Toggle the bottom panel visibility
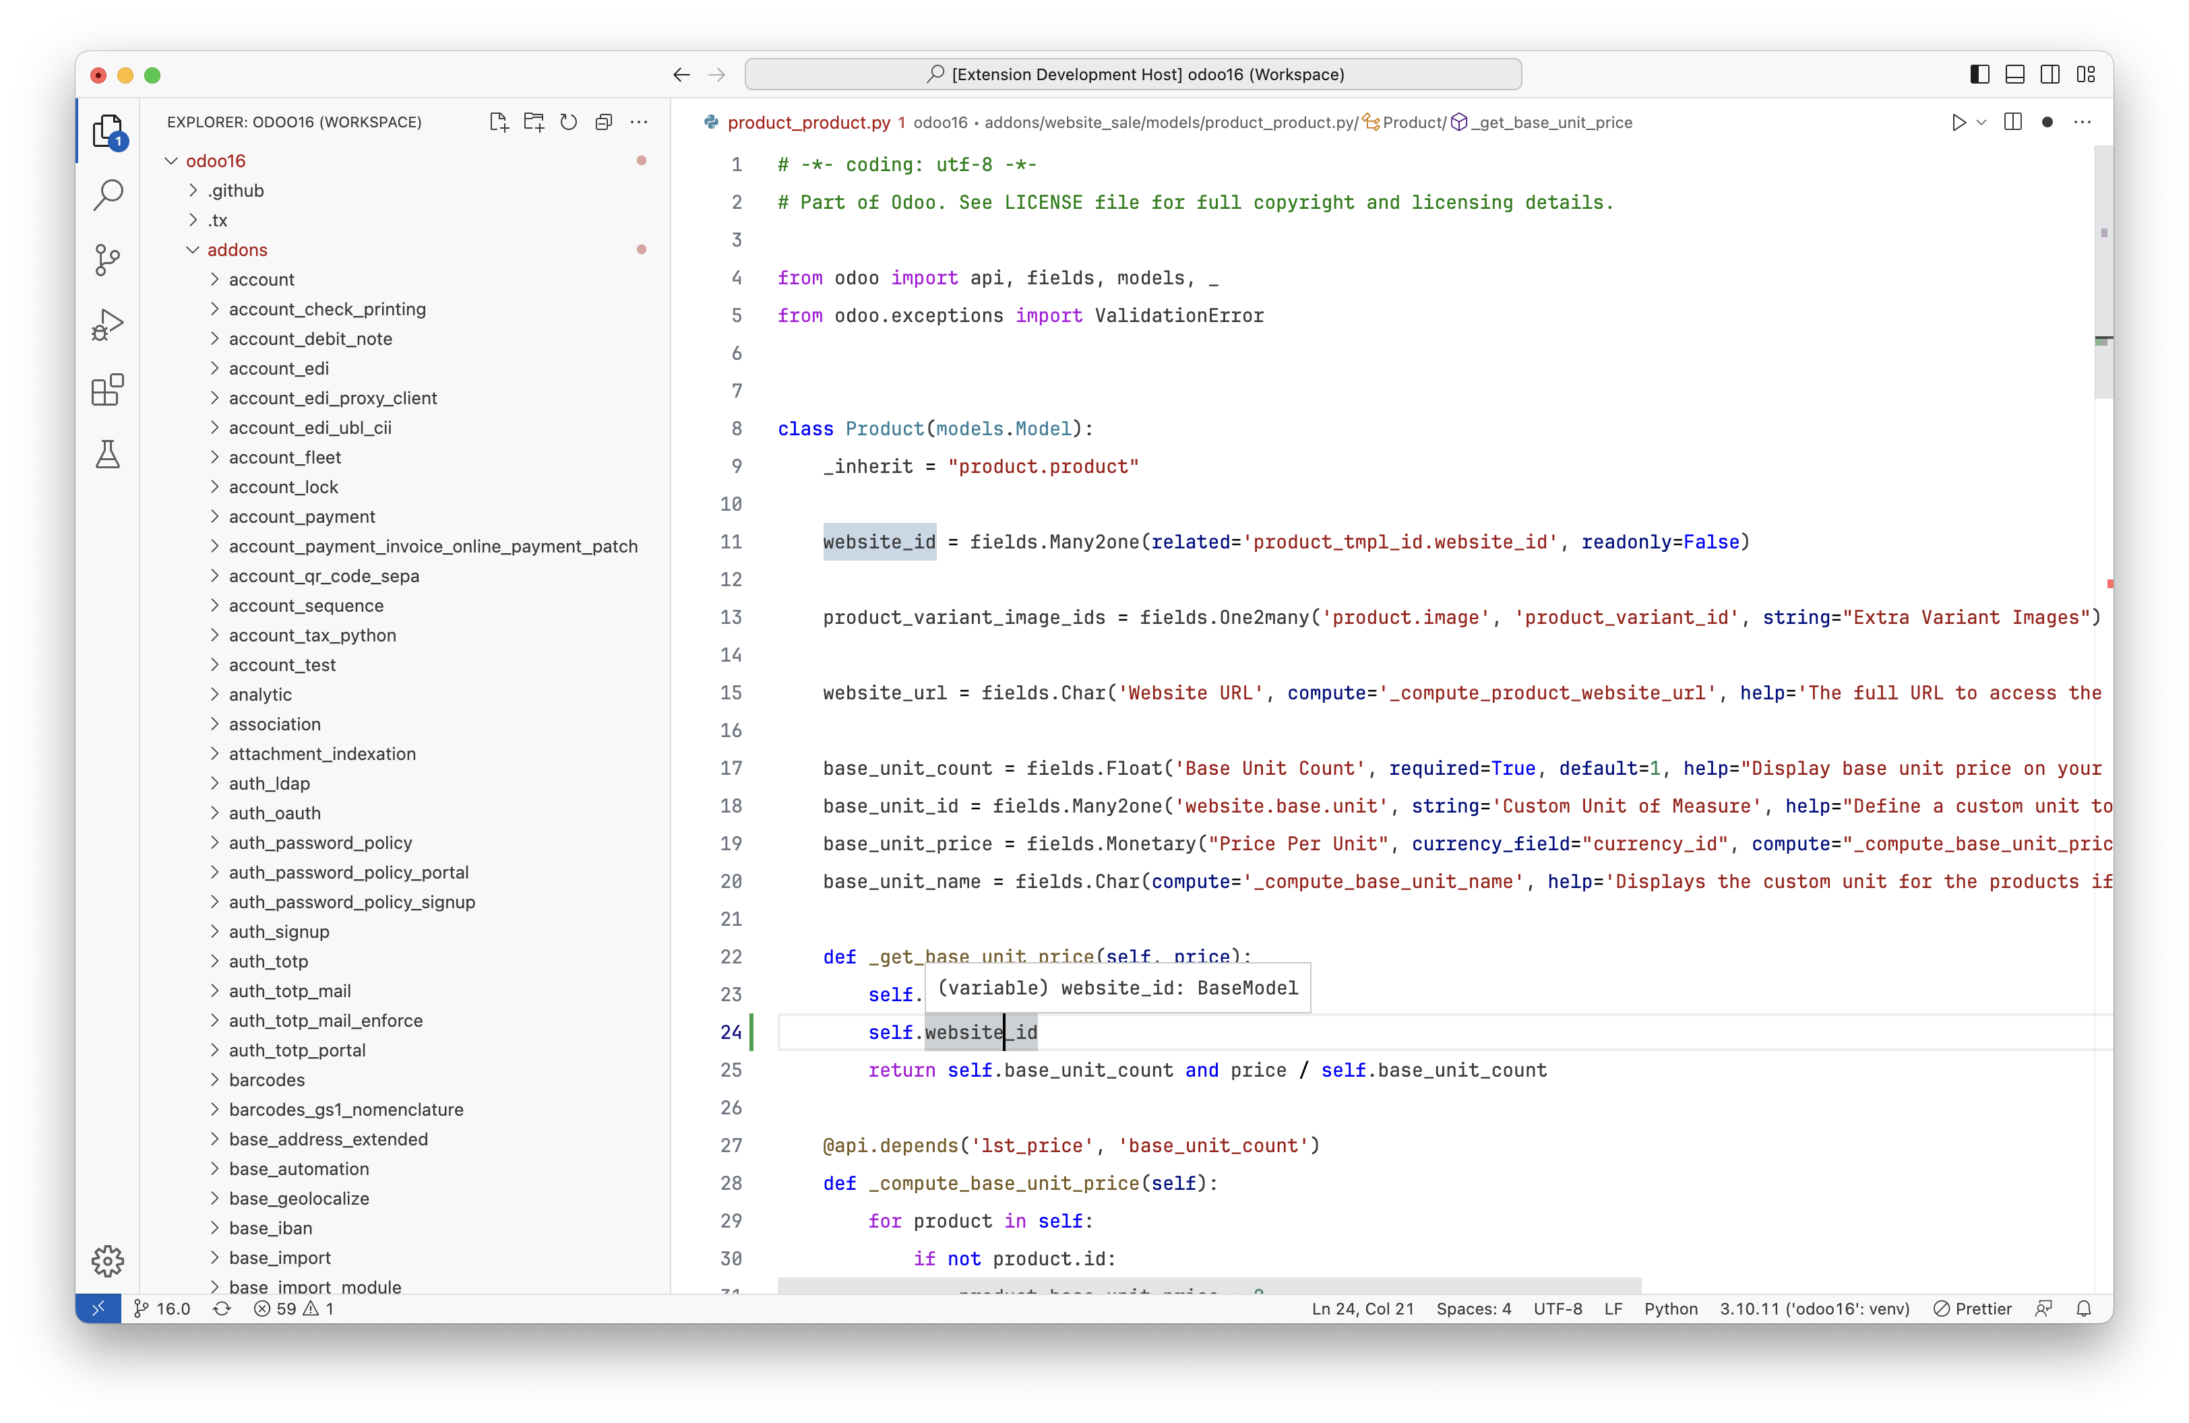The image size is (2189, 1423). pyautogui.click(x=2014, y=75)
